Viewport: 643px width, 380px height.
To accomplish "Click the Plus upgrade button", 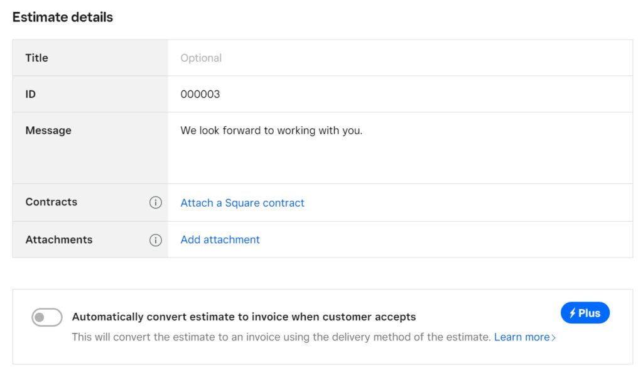I will coord(585,313).
